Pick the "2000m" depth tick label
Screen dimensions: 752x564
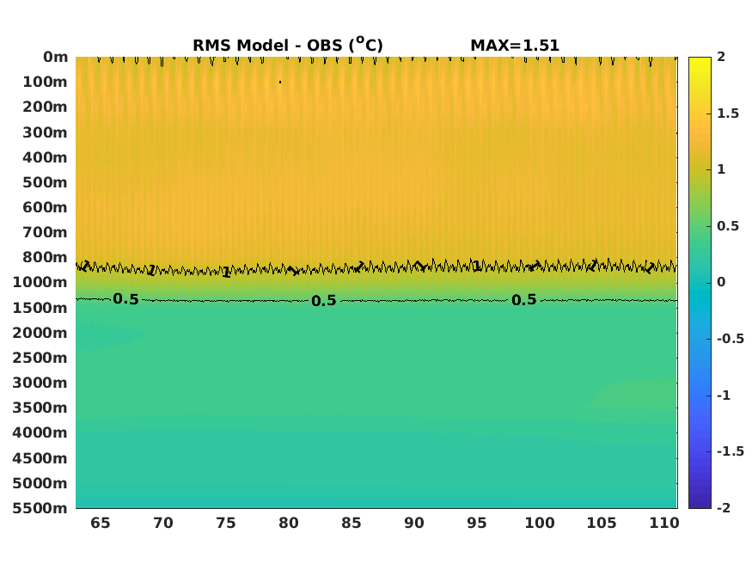click(40, 333)
